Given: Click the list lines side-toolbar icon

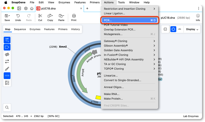Looking at the screenshot, I should click(x=7, y=83).
